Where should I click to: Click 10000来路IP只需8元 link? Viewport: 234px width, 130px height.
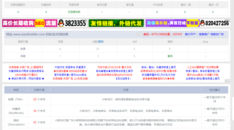[26, 75]
